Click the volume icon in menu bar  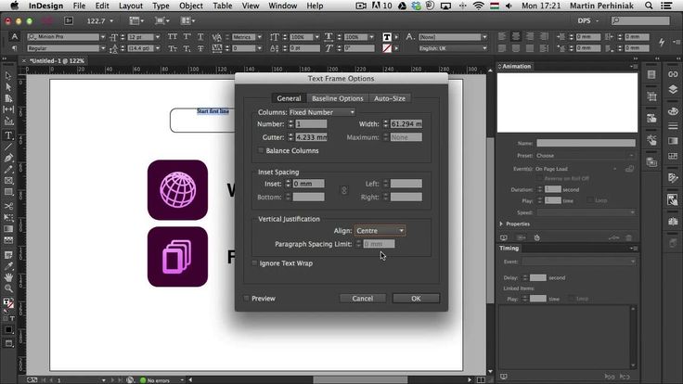click(509, 6)
